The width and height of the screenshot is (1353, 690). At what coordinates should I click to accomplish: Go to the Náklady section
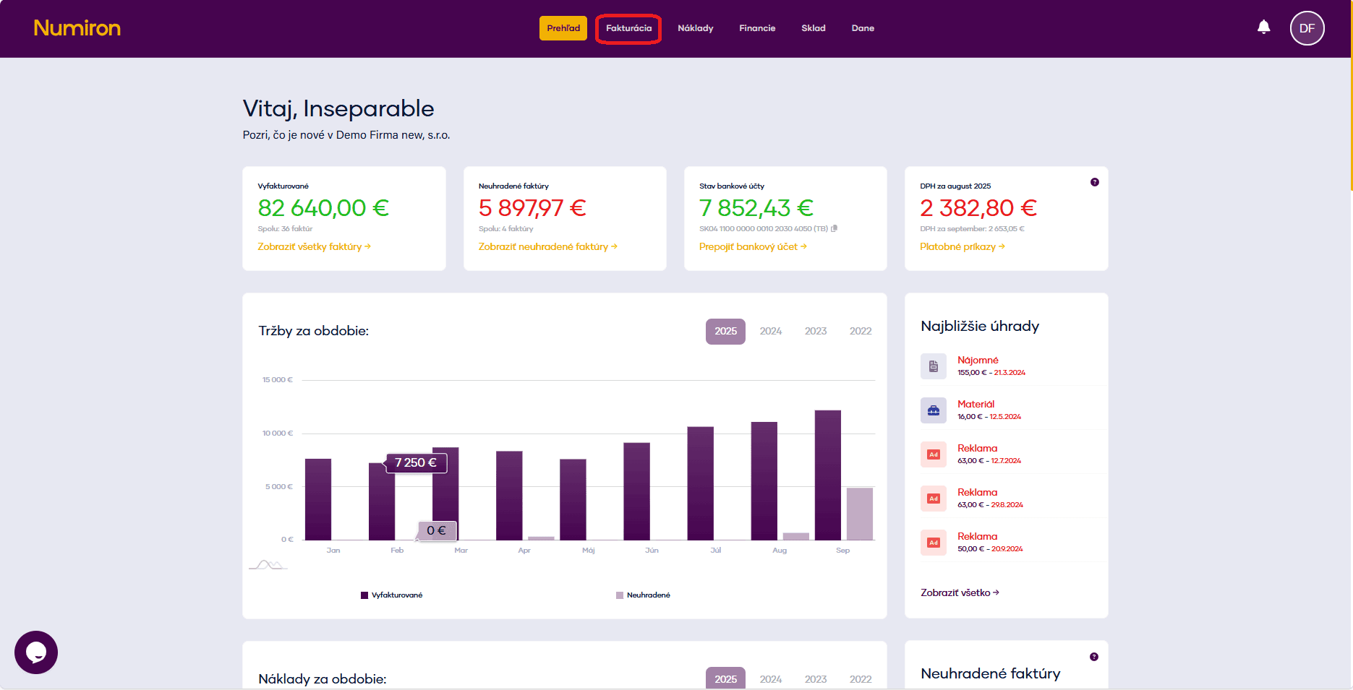click(x=695, y=28)
